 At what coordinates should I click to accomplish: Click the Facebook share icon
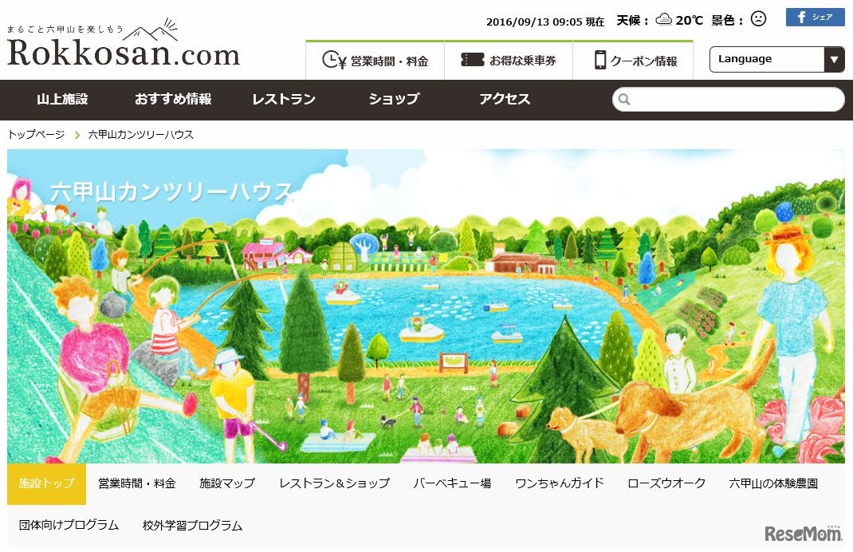[815, 17]
